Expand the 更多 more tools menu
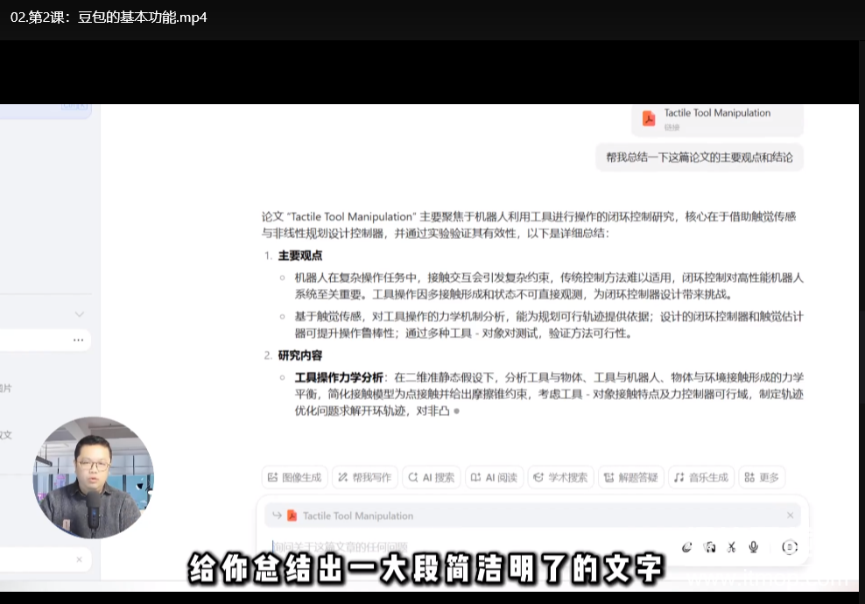Screen dimensions: 865x604 [761, 477]
